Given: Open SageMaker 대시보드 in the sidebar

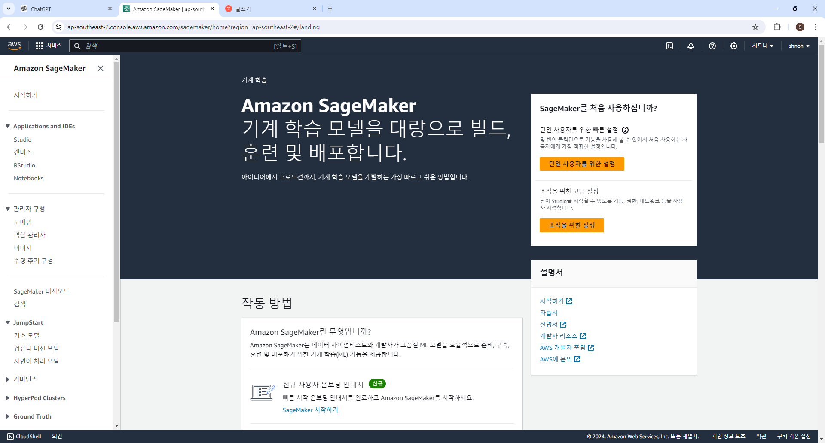Looking at the screenshot, I should 41,291.
